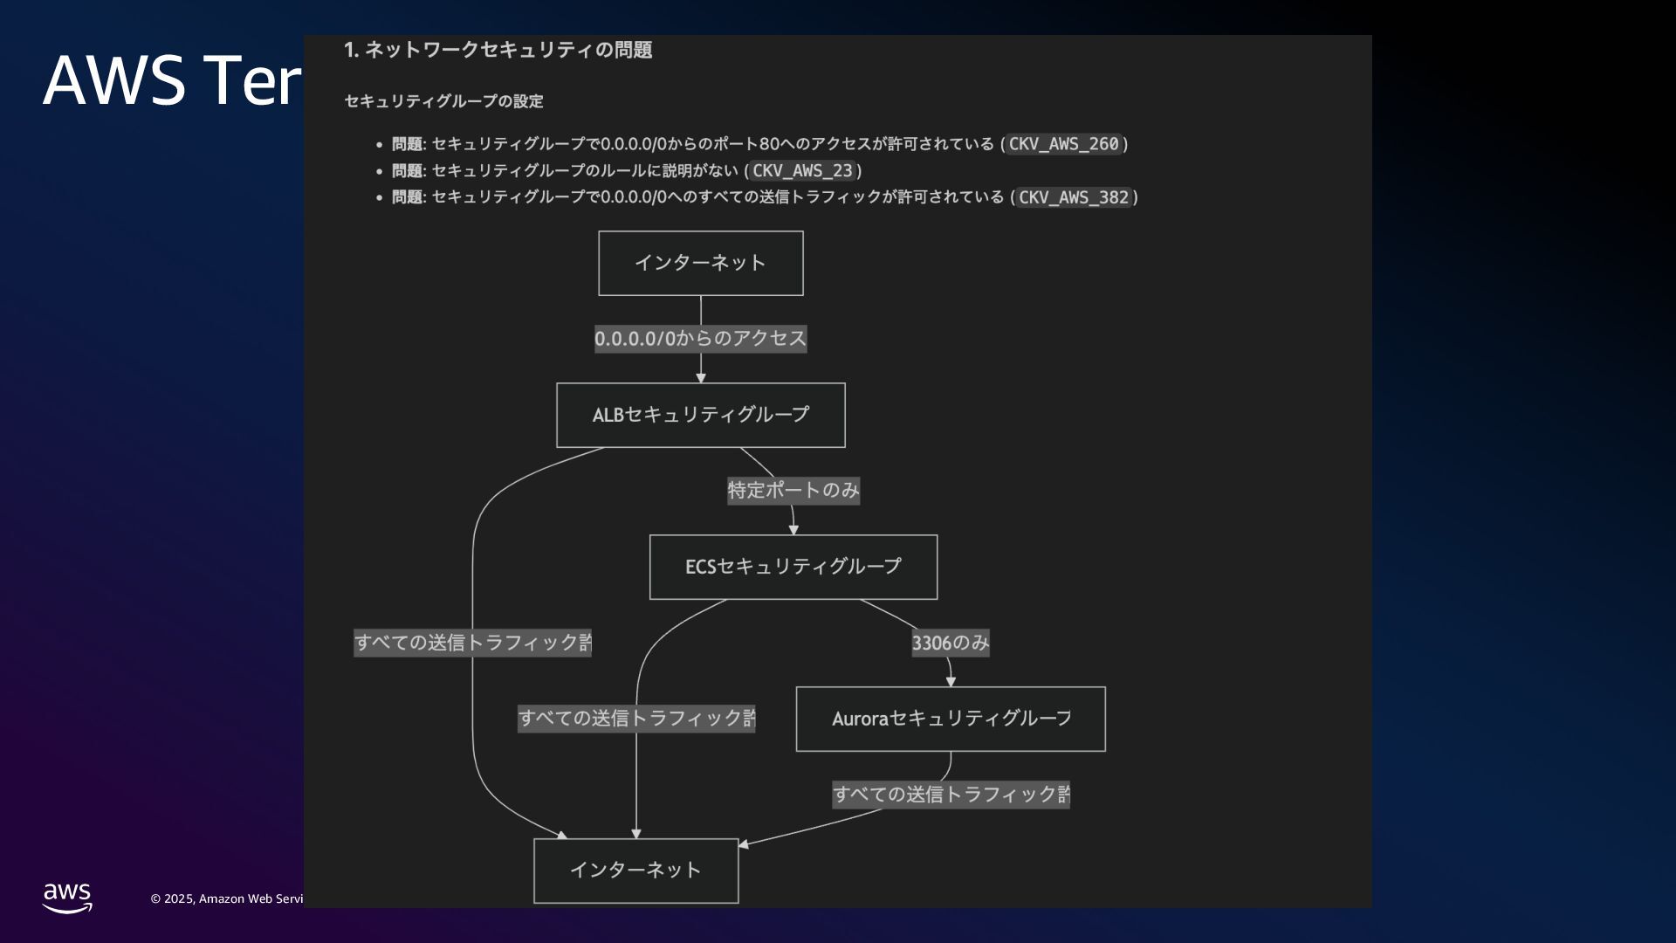Viewport: 1676px width, 943px height.
Task: Click the AWS logo icon
Action: pos(67,898)
